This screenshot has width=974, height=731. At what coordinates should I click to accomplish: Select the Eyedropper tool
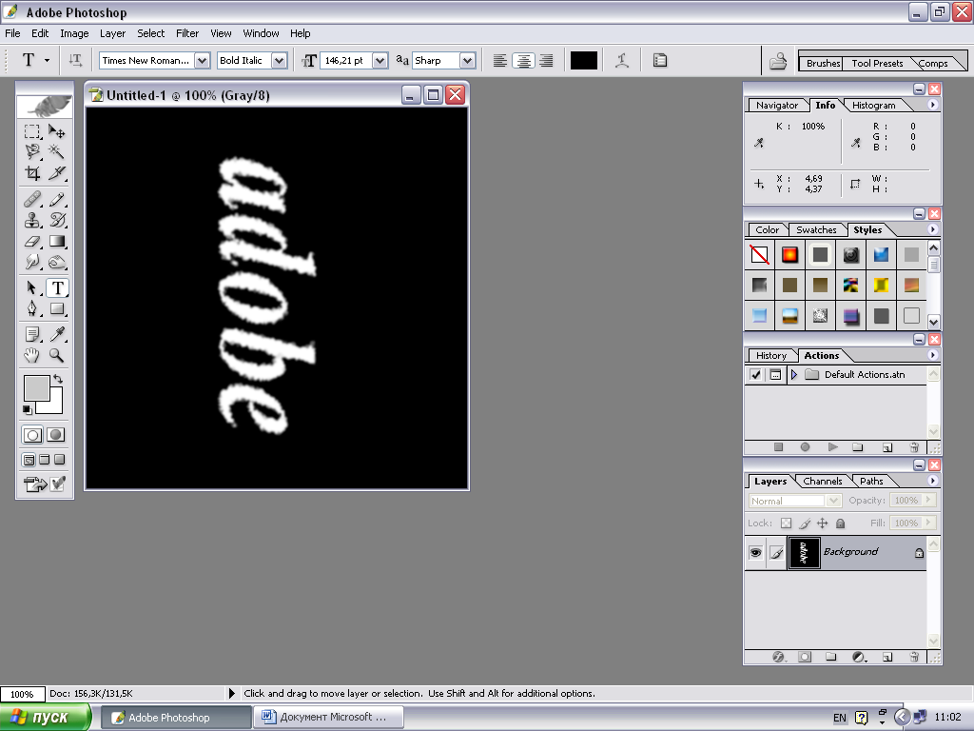[x=56, y=334]
